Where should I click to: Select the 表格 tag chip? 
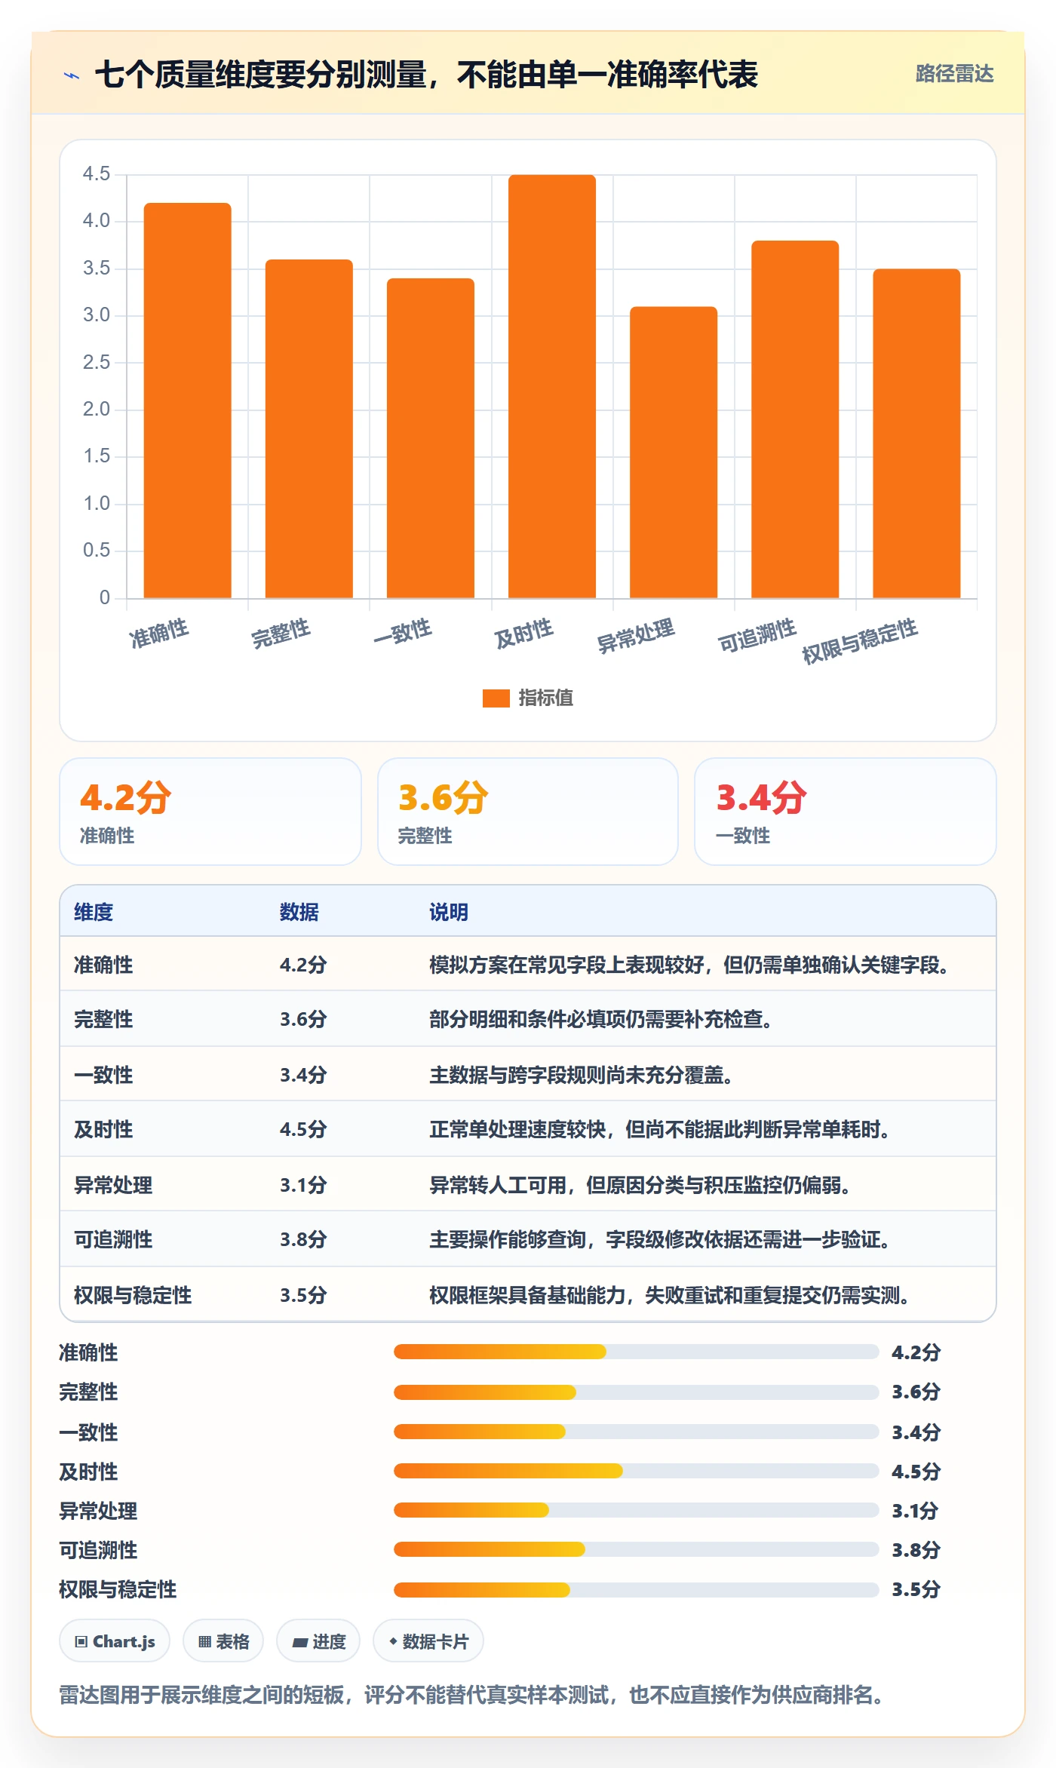223,1641
